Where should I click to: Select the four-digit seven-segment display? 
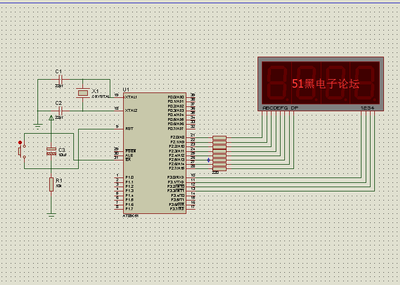click(321, 84)
